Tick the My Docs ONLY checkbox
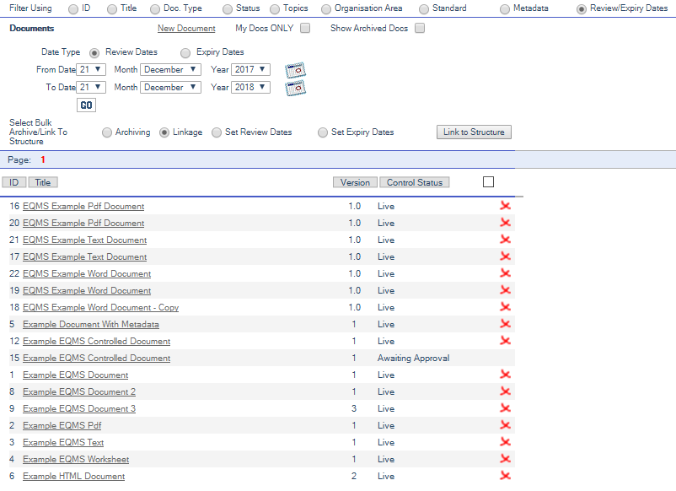Image resolution: width=676 pixels, height=491 pixels. click(305, 28)
